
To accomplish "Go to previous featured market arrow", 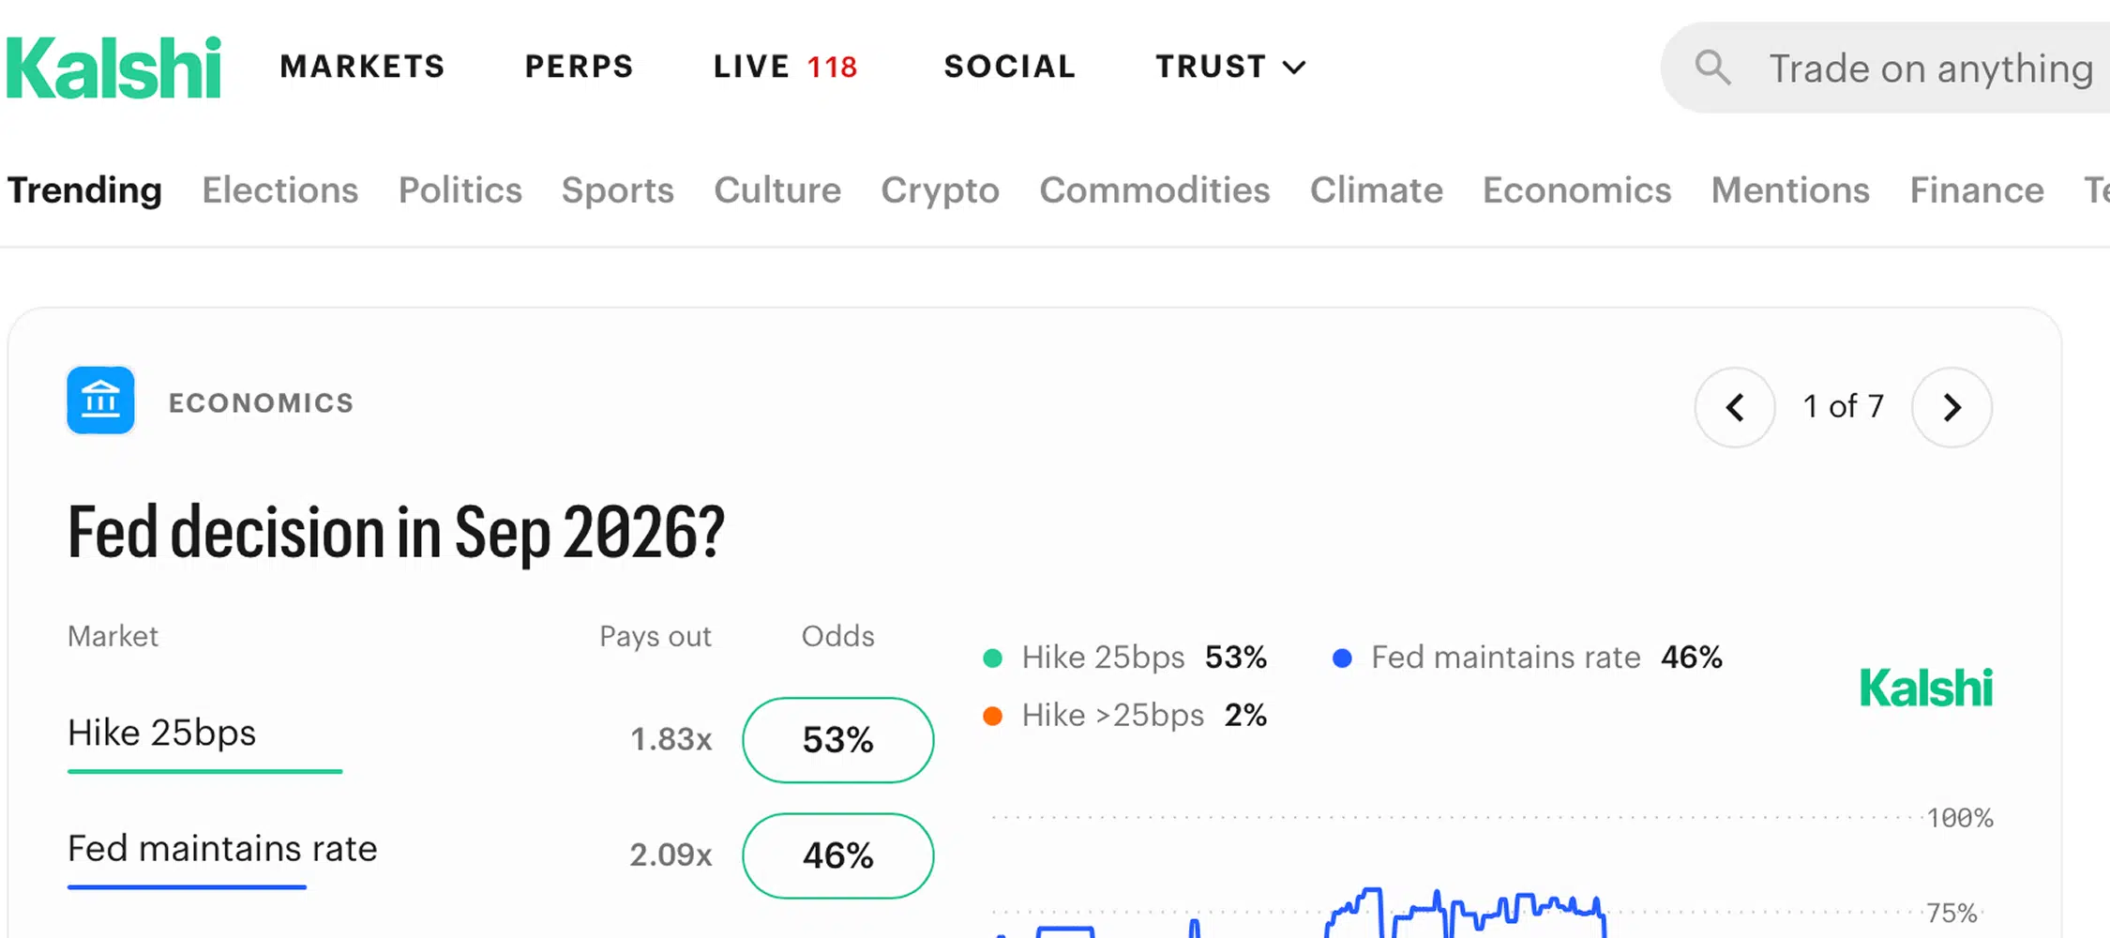I will click(1735, 407).
